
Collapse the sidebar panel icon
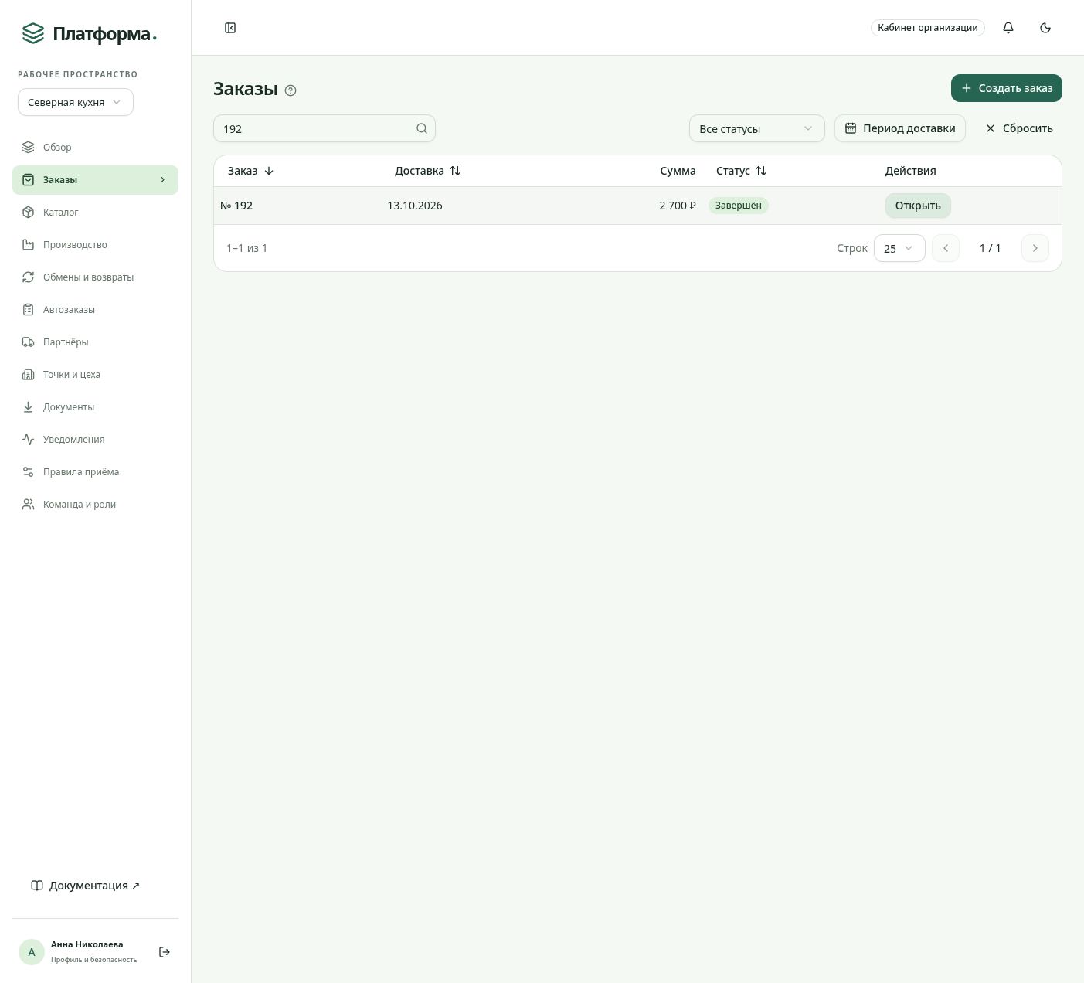230,28
